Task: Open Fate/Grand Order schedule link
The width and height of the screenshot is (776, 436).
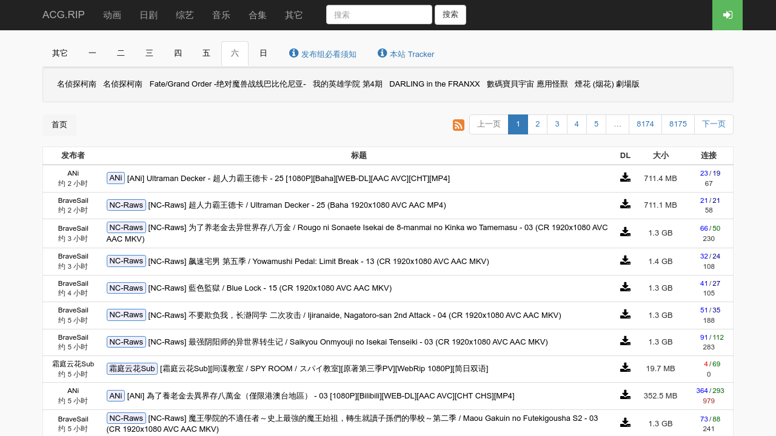Action: point(228,84)
